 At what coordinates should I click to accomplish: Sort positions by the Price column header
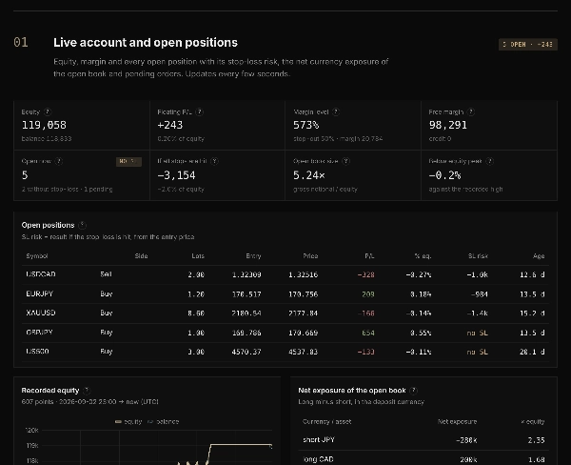(x=310, y=256)
